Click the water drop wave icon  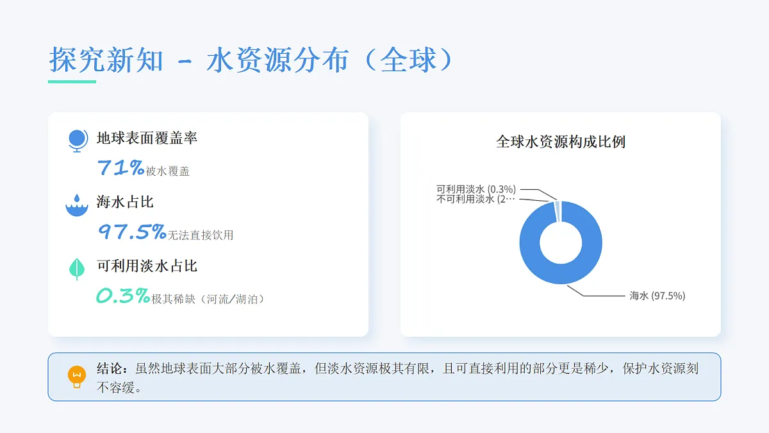point(77,205)
